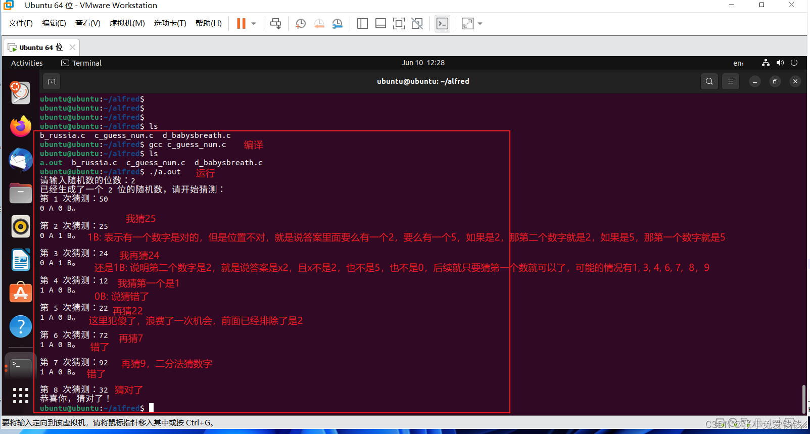Close the terminal window
The image size is (810, 434).
click(x=795, y=81)
